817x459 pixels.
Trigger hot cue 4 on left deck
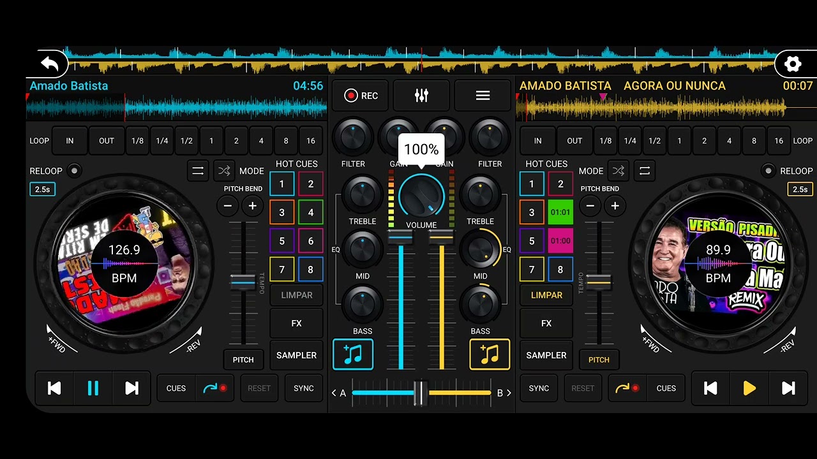pos(311,212)
